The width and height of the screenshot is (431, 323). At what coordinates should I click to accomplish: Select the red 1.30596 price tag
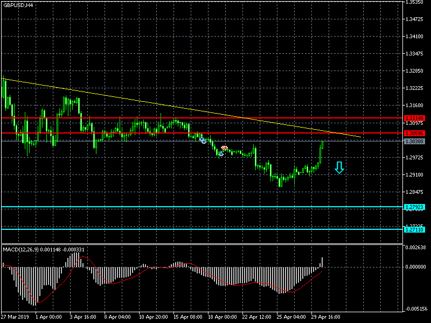click(x=414, y=133)
